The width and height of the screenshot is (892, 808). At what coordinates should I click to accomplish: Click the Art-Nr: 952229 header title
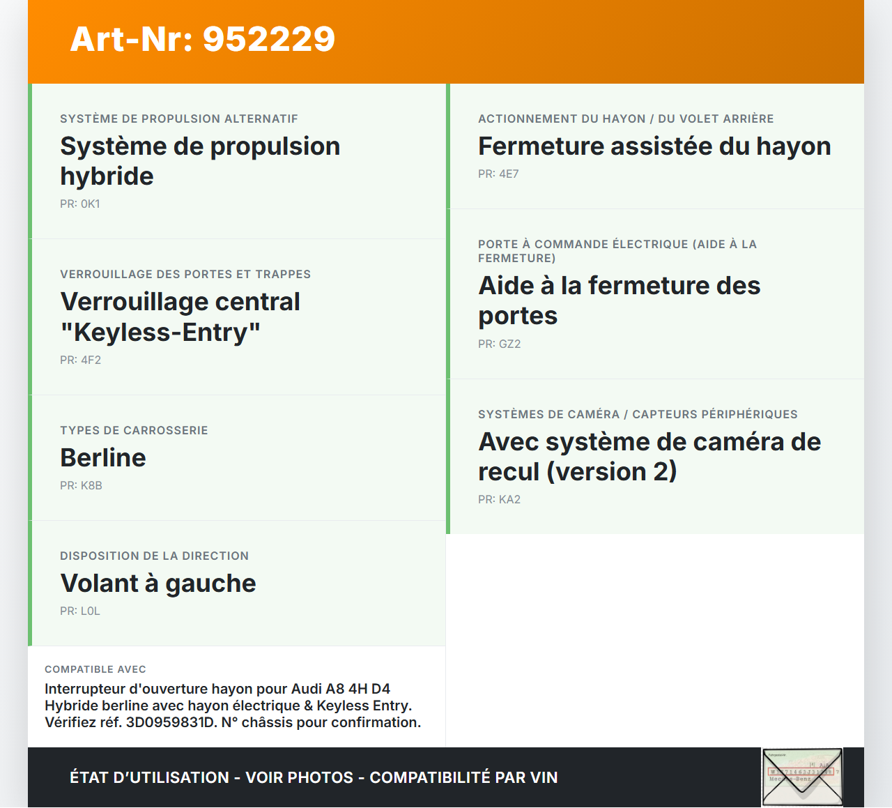click(202, 39)
